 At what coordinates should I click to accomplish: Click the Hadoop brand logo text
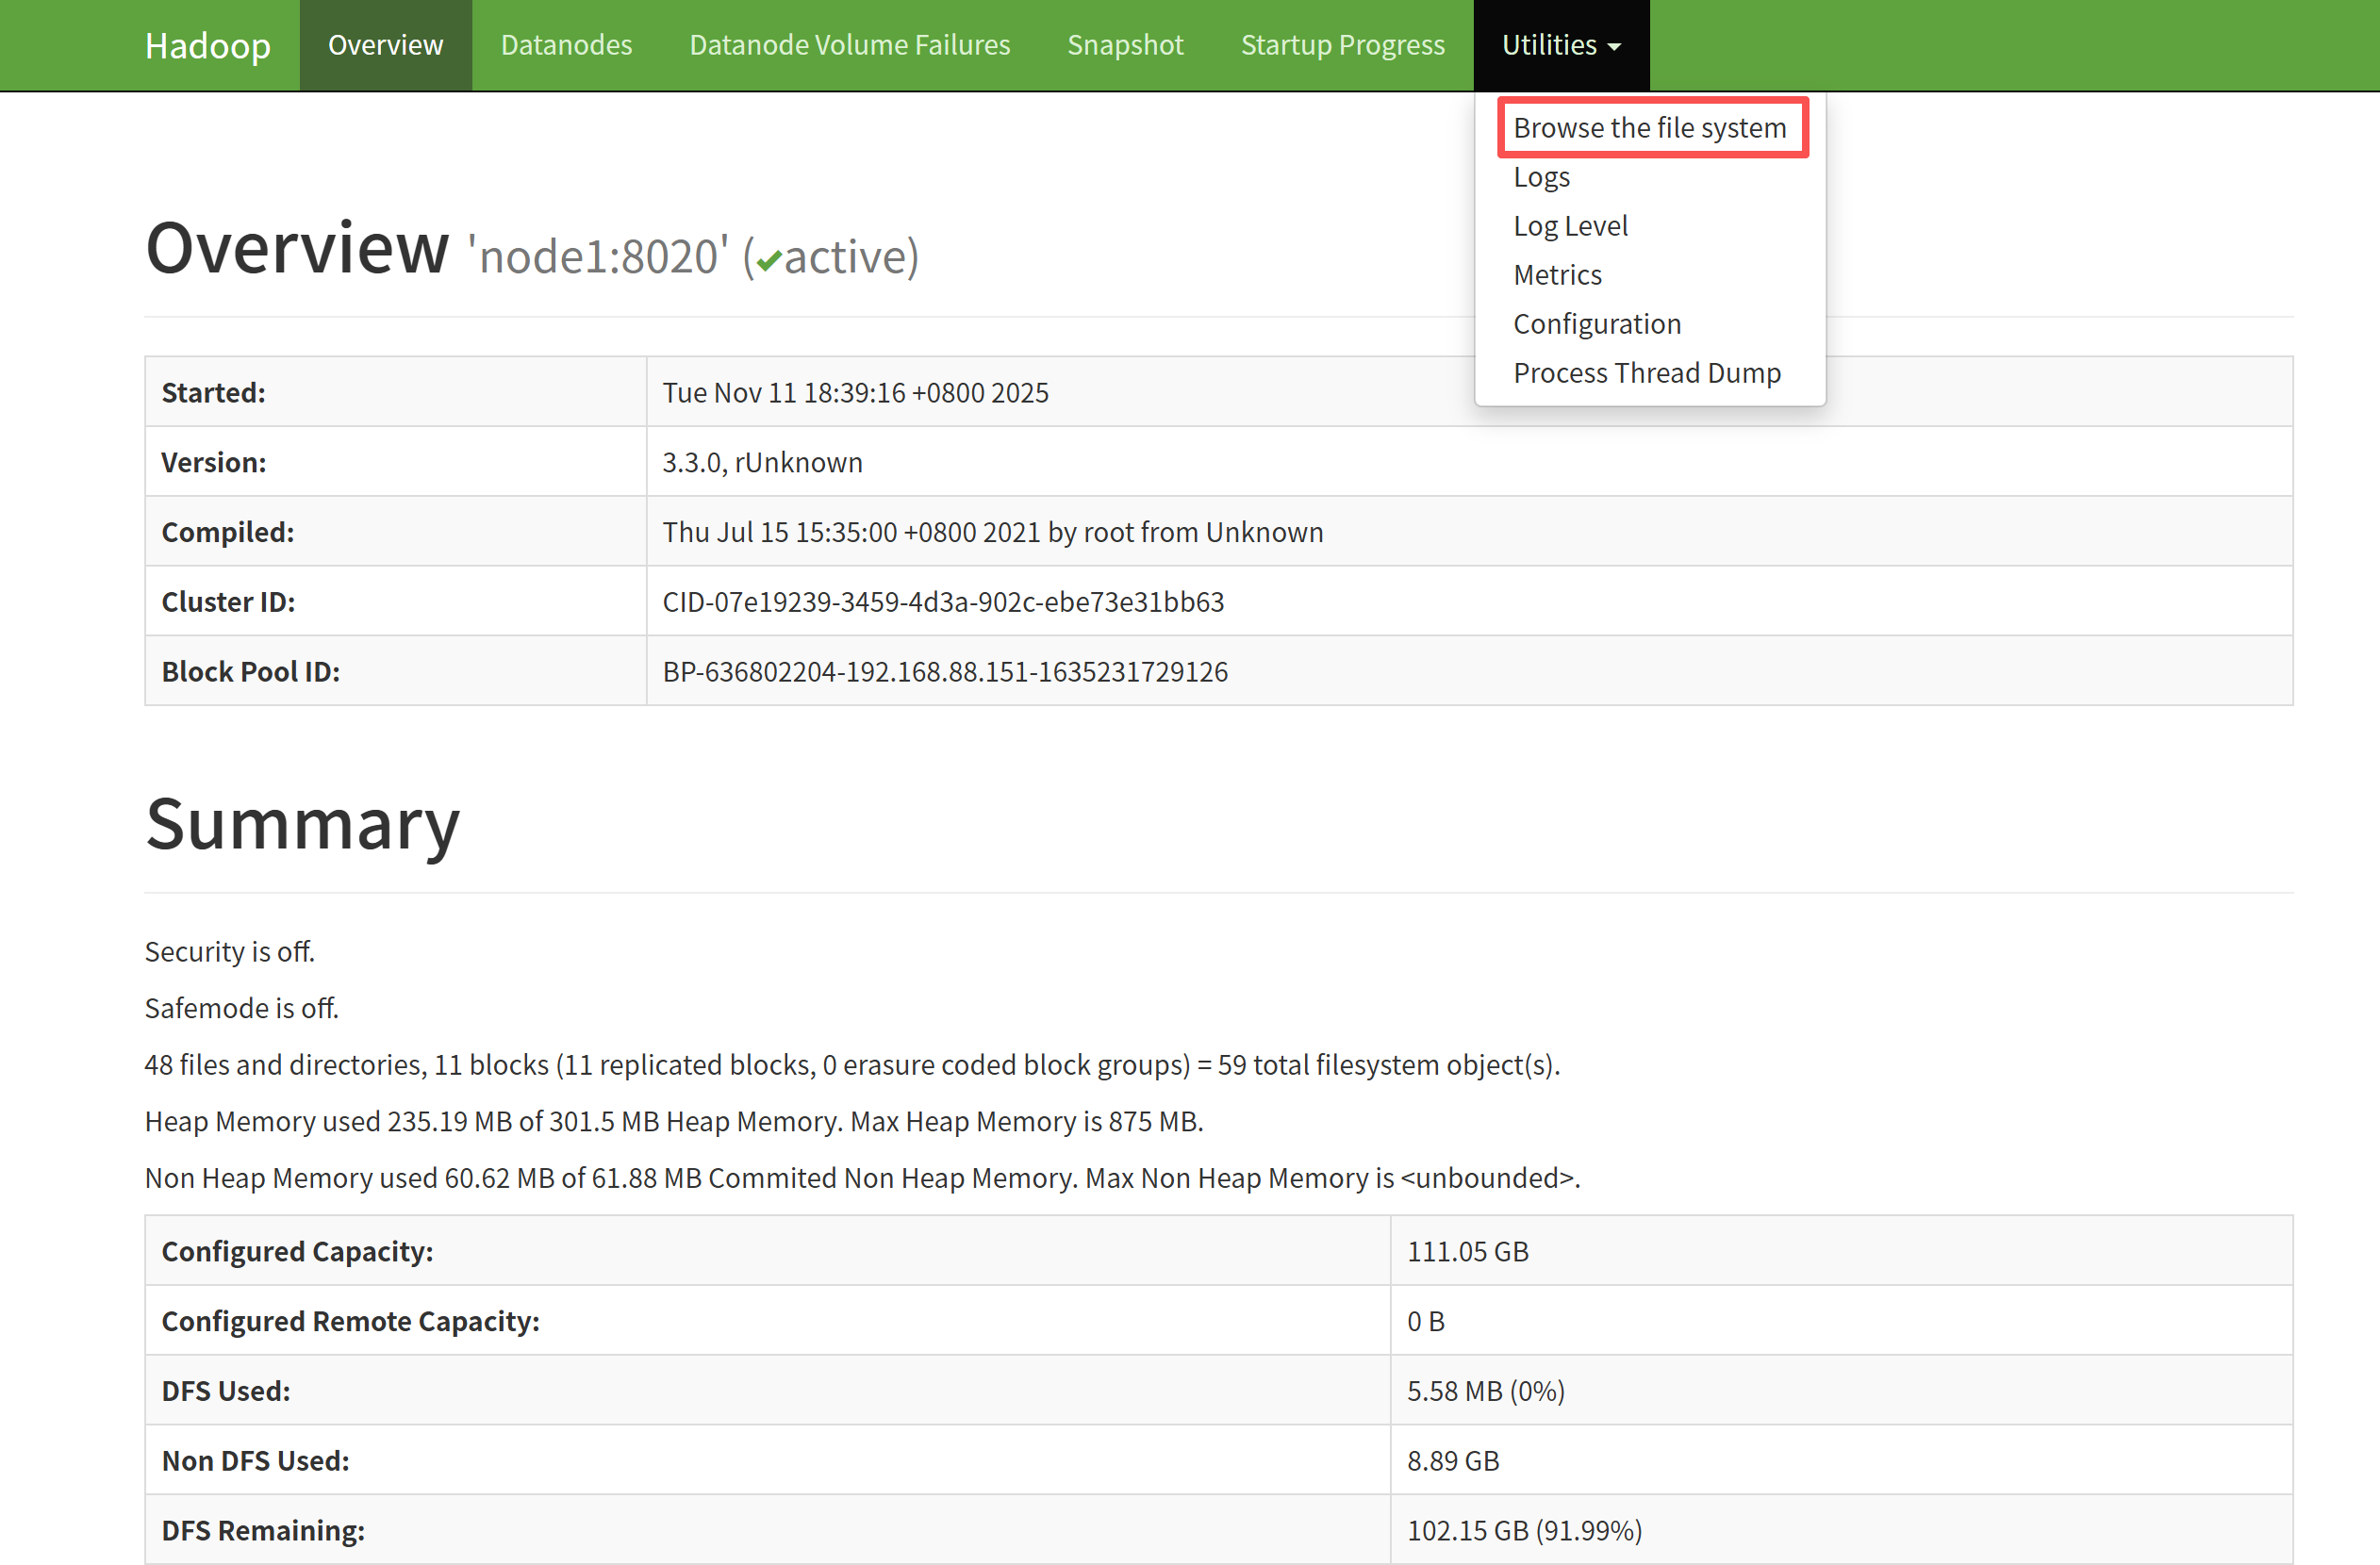[x=207, y=45]
